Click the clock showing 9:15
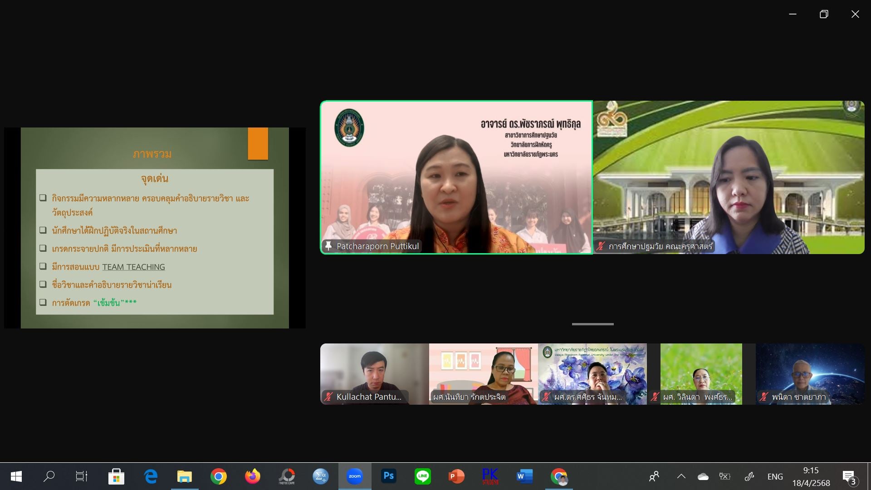The width and height of the screenshot is (871, 490). tap(811, 476)
